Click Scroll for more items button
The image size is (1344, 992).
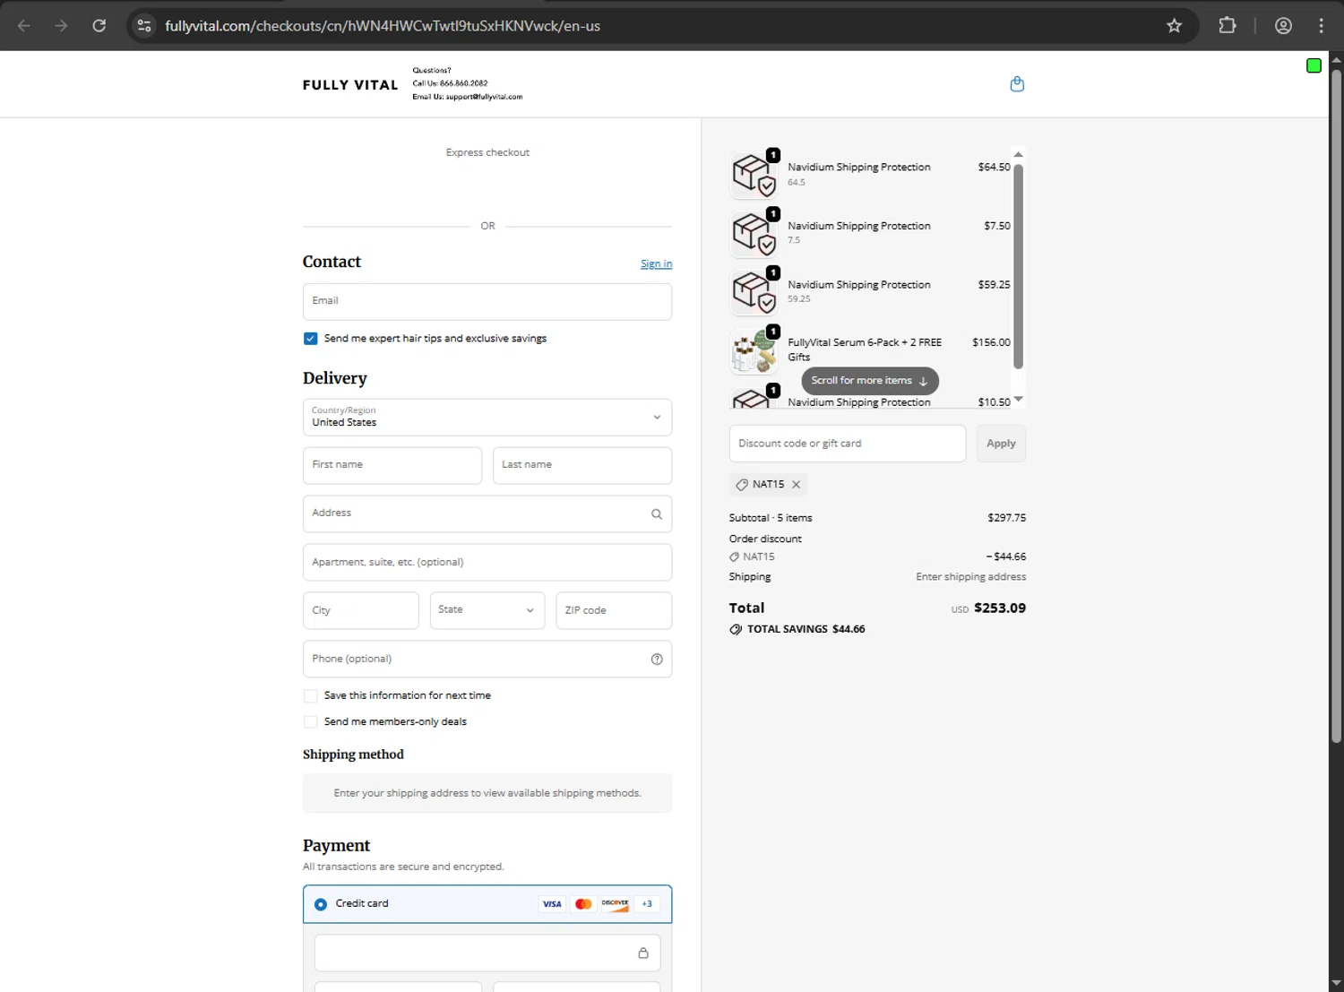(870, 381)
